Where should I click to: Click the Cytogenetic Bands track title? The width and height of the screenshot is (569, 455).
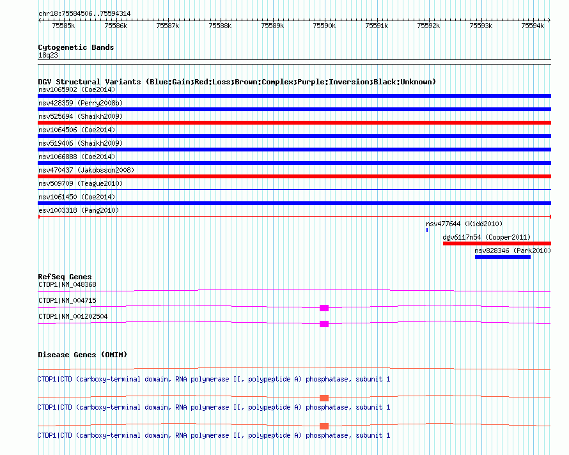point(76,47)
